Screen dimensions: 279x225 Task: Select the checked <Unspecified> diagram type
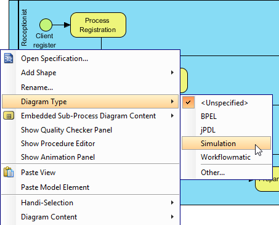227,103
